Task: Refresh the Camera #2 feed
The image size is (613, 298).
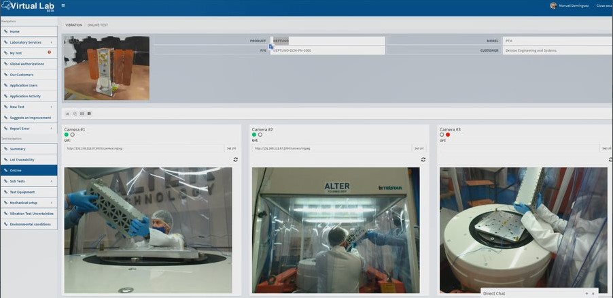Action: [423, 159]
